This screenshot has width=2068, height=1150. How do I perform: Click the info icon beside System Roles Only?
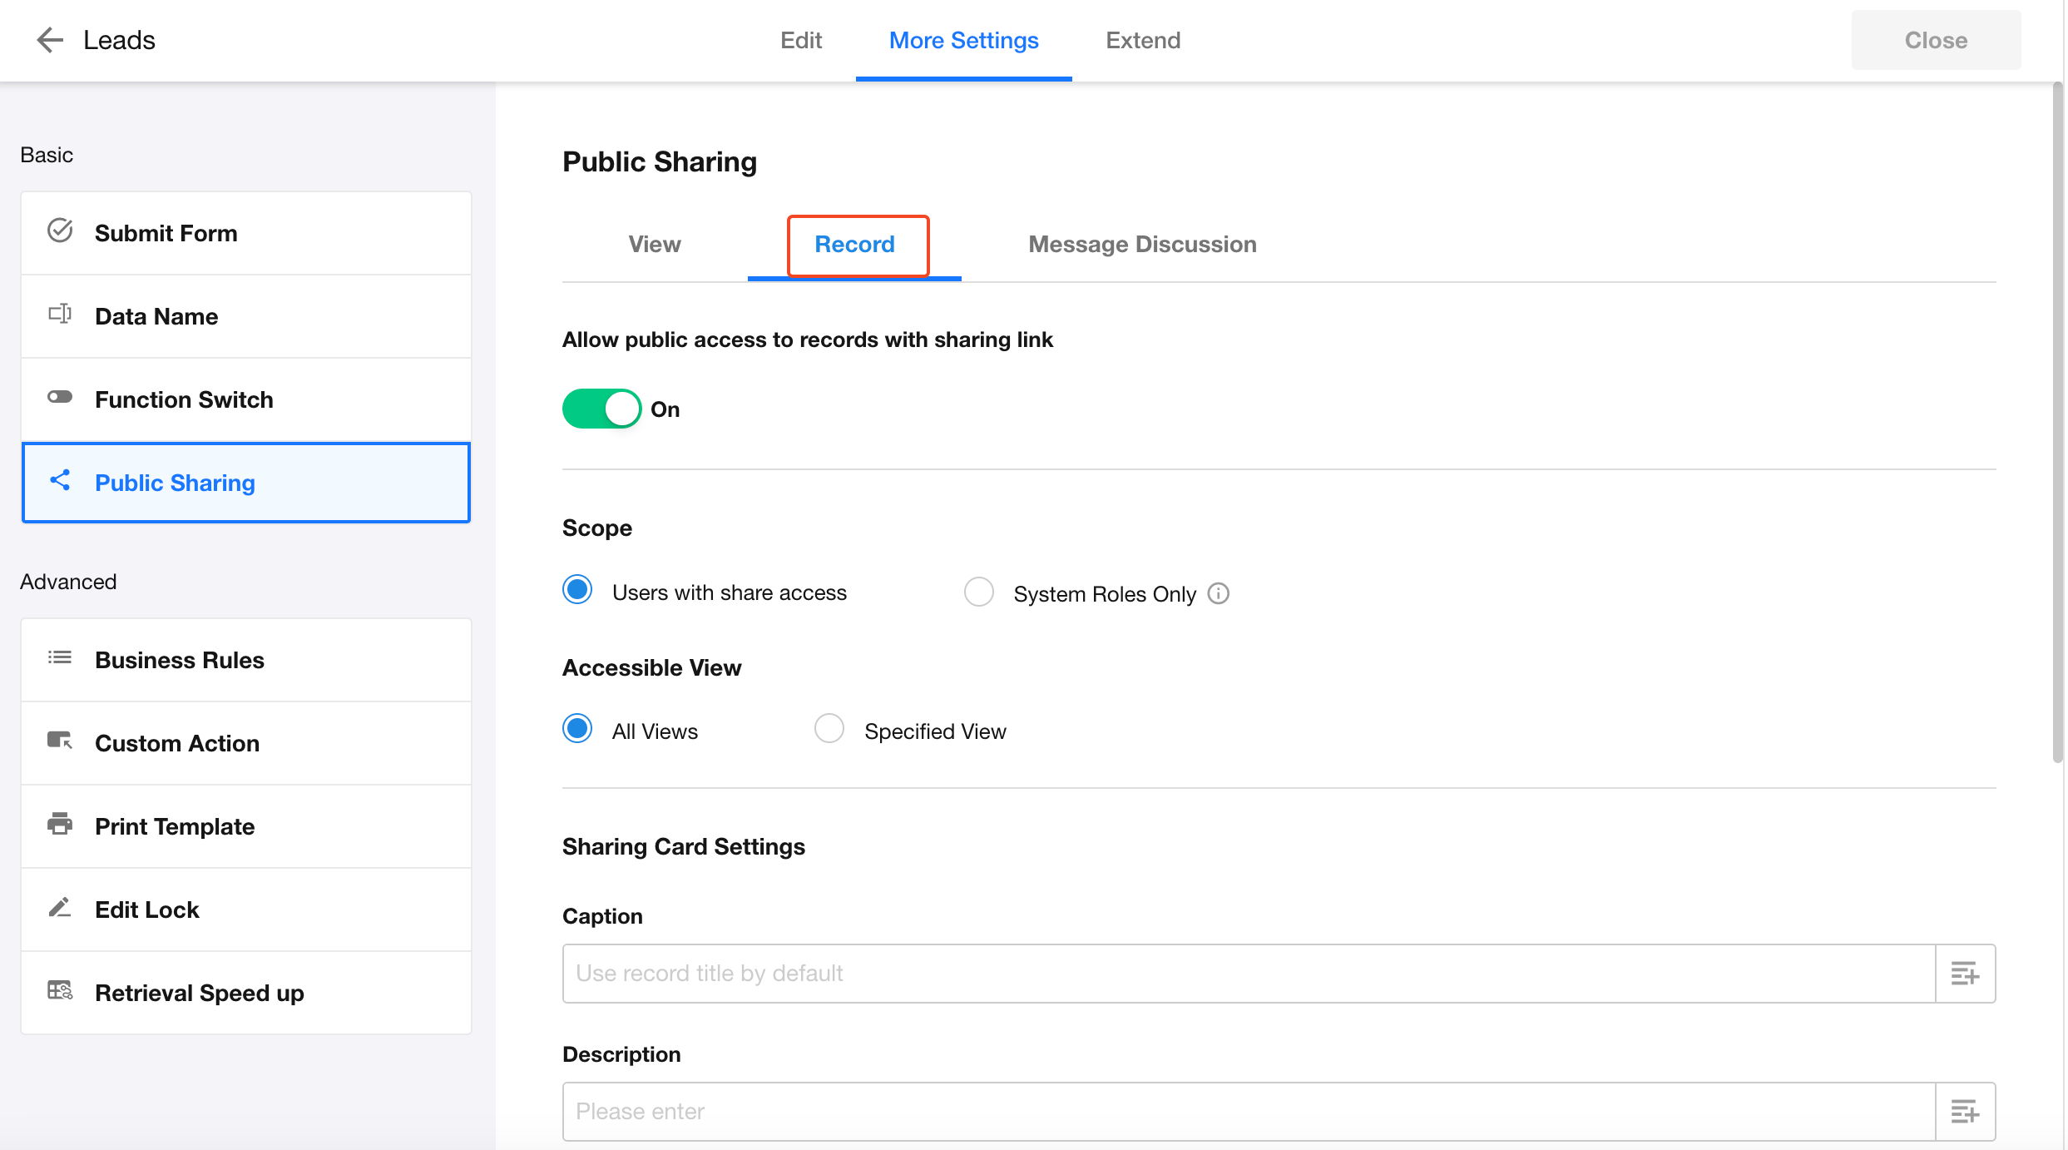click(1218, 593)
